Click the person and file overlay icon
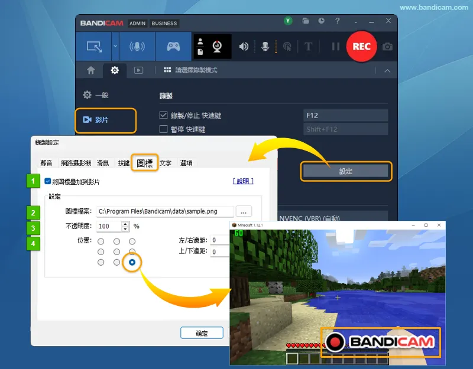Image resolution: width=473 pixels, height=369 pixels. pos(200,47)
